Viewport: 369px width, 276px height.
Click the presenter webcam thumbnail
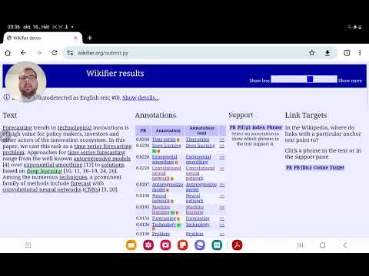click(25, 82)
